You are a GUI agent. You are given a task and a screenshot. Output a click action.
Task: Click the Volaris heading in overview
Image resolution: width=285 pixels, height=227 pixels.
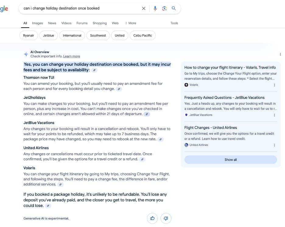pos(29,168)
